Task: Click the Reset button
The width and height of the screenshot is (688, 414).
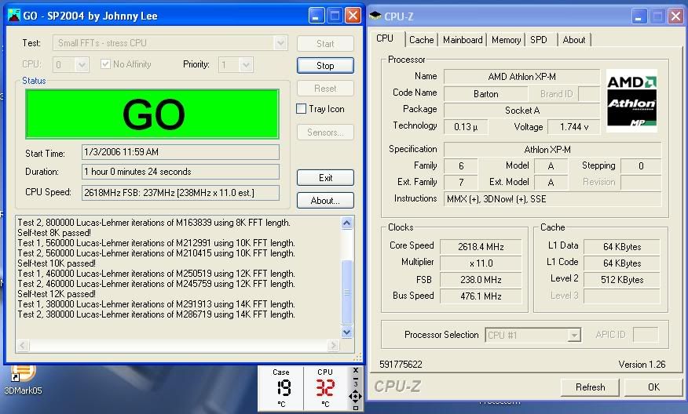Action: pos(325,89)
